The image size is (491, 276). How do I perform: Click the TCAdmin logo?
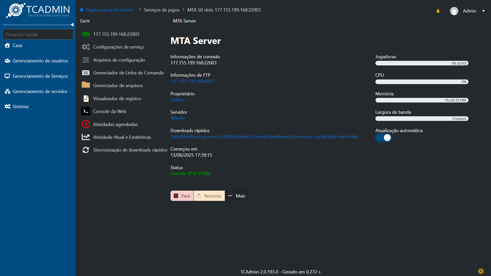pyautogui.click(x=38, y=10)
